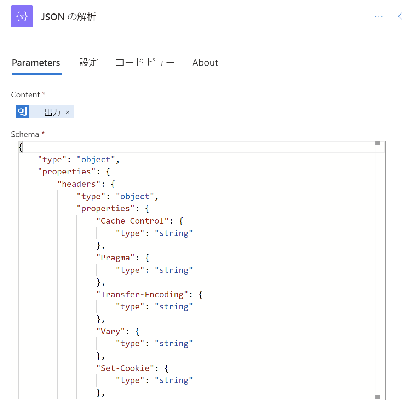Click the top-level "properties" key
The width and height of the screenshot is (402, 406).
pos(67,172)
